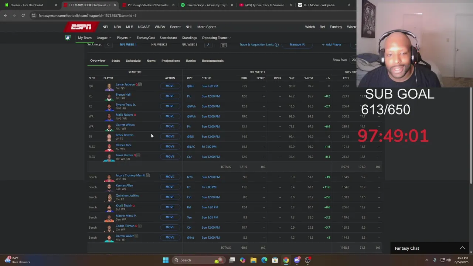Click Trade & Acquisition Limits info icon
The width and height of the screenshot is (473, 266).
point(276,45)
